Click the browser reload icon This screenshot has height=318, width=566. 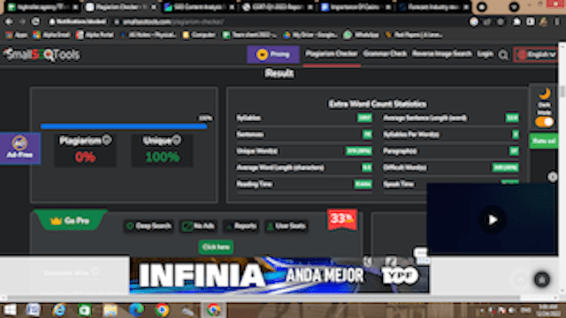pos(35,21)
